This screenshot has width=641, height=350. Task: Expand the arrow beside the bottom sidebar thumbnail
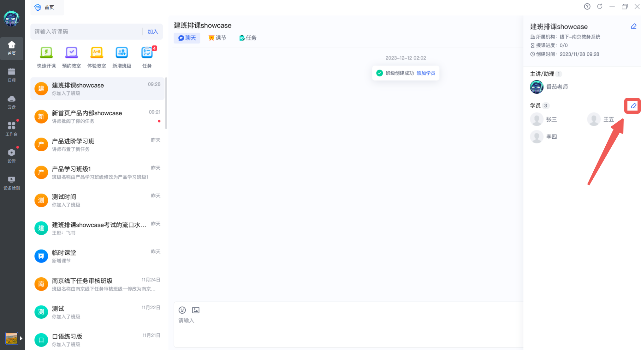[21, 338]
